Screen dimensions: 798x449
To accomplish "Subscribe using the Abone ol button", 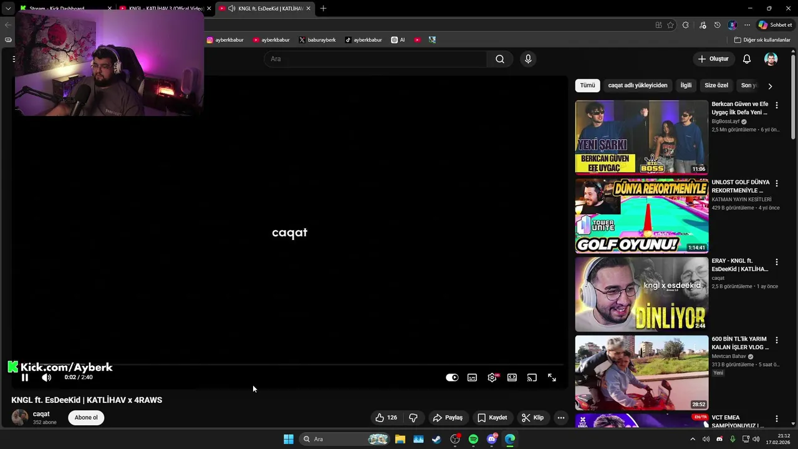I will click(86, 418).
